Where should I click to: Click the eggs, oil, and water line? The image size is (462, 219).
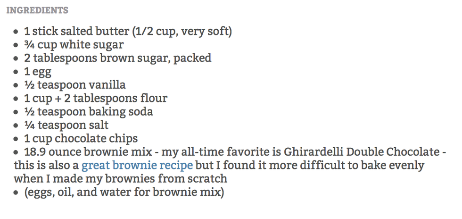(x=124, y=193)
